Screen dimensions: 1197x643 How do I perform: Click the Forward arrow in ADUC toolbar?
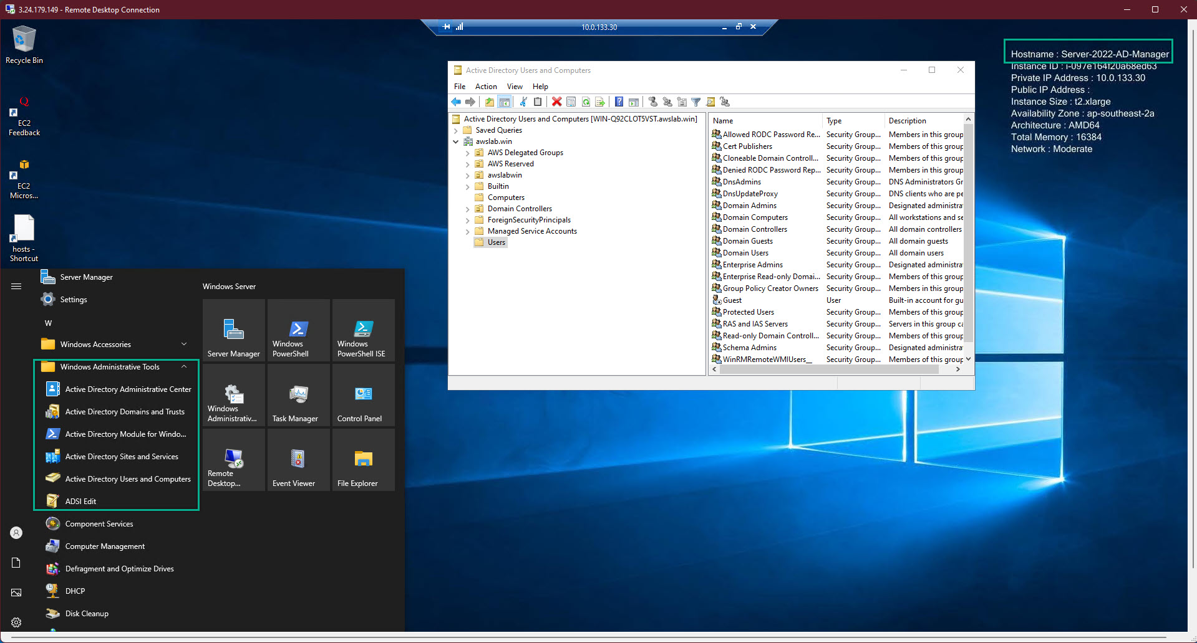click(470, 102)
